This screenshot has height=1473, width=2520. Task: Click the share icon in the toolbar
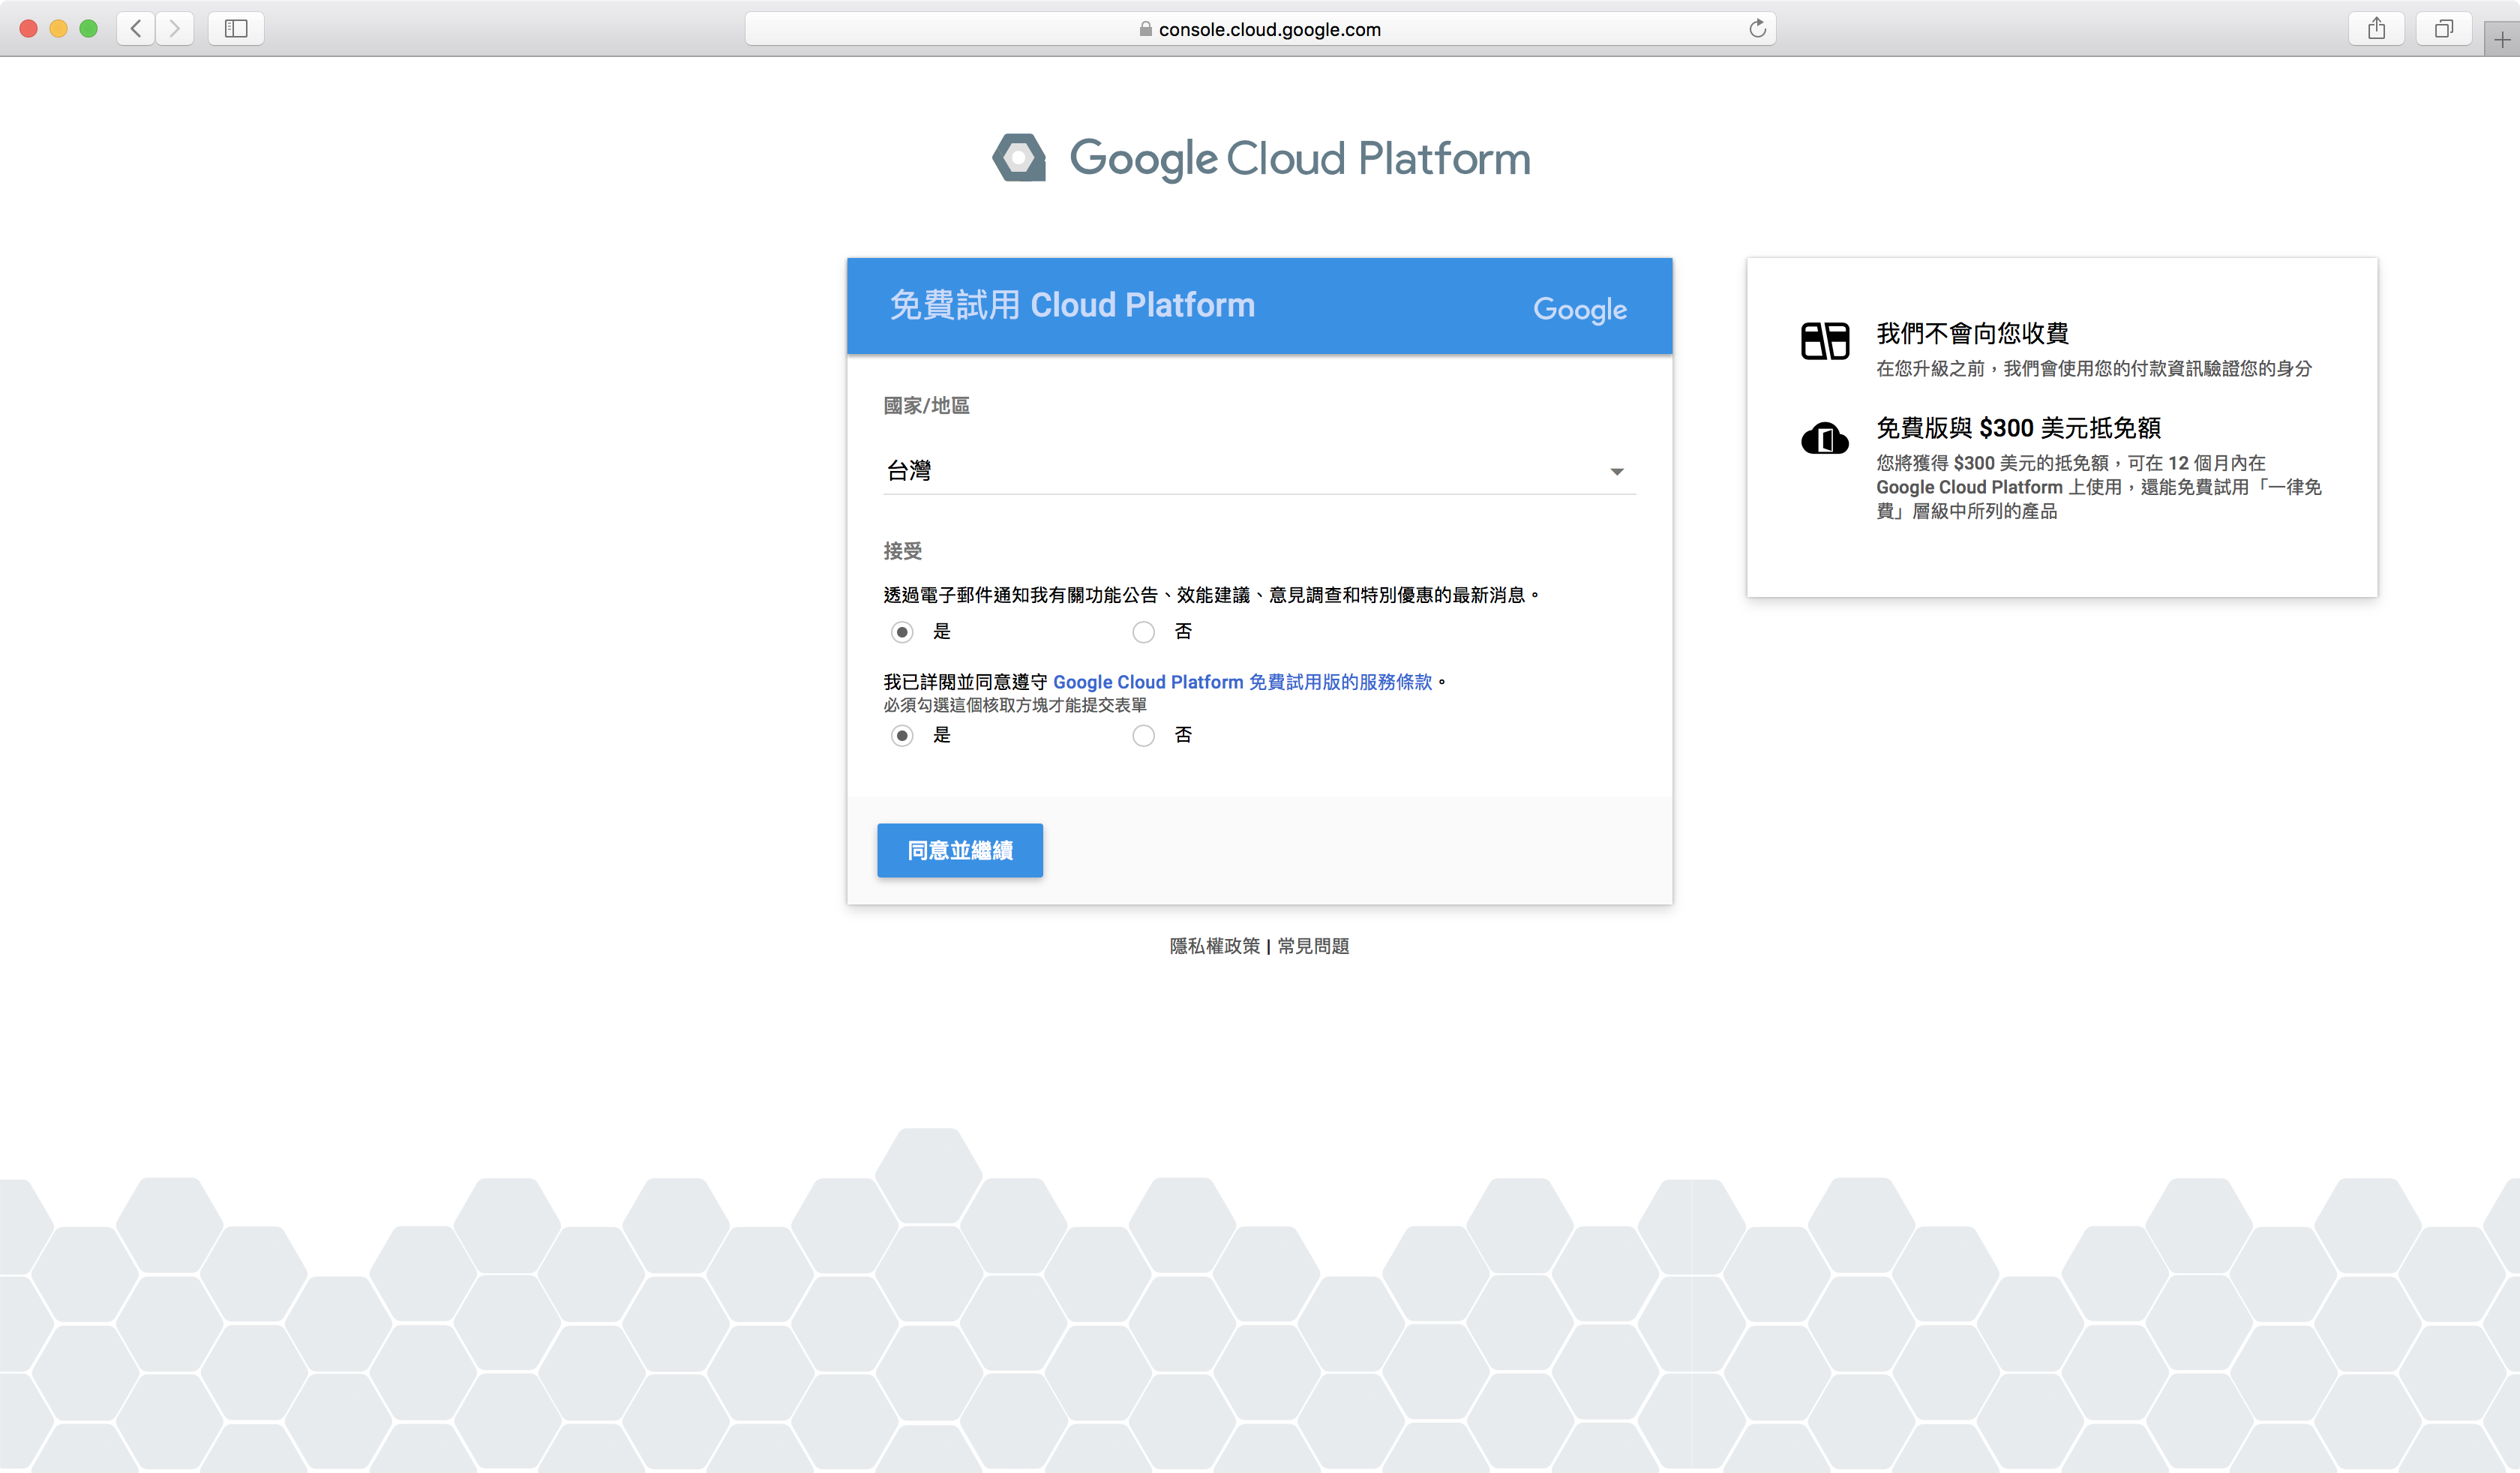tap(2377, 28)
